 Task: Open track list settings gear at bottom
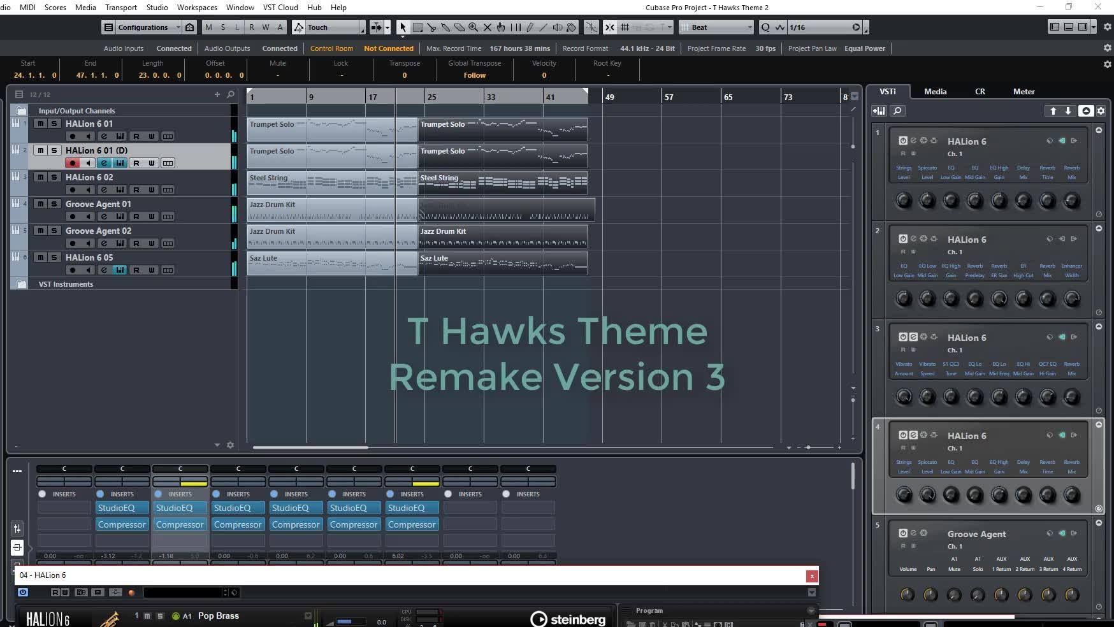(230, 445)
